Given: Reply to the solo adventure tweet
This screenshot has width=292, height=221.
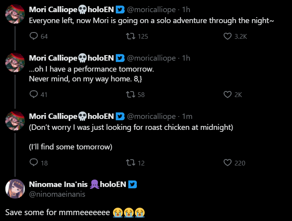Looking at the screenshot, I should [x=34, y=36].
